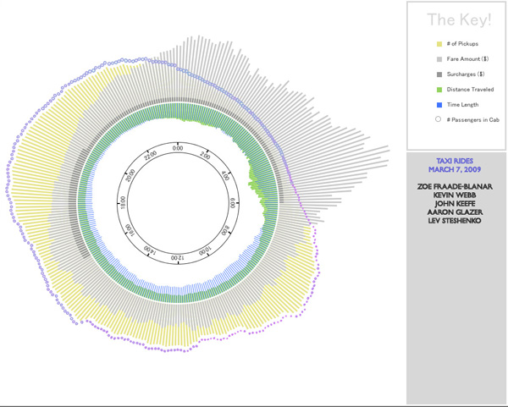This screenshot has height=407, width=508.
Task: Click the # Passengers in Cab circle marker
Action: 439,120
